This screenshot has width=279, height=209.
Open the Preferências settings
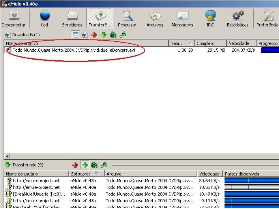268,18
